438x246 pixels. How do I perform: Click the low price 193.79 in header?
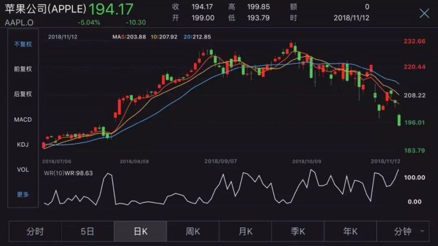(x=258, y=18)
